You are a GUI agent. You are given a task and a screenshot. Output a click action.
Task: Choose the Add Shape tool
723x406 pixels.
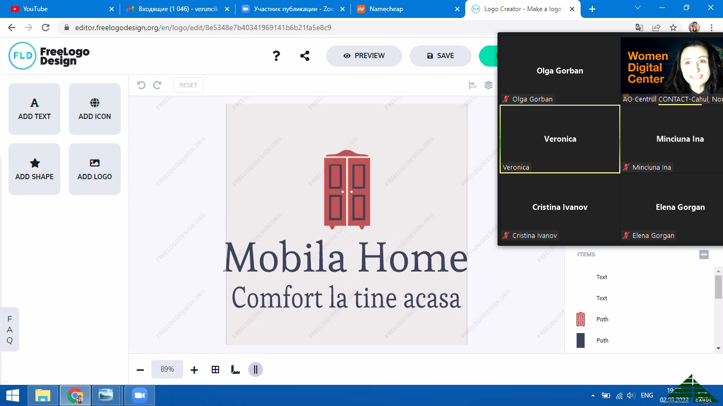(x=34, y=169)
